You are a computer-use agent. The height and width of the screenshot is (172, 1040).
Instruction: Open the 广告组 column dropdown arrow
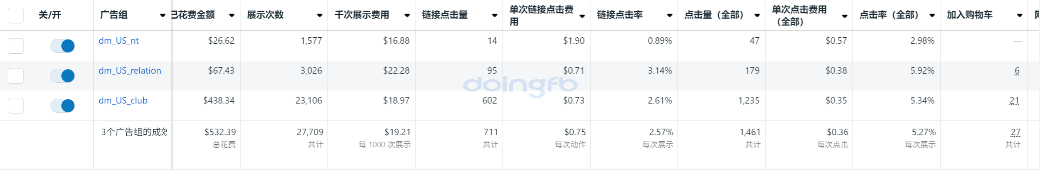(163, 16)
